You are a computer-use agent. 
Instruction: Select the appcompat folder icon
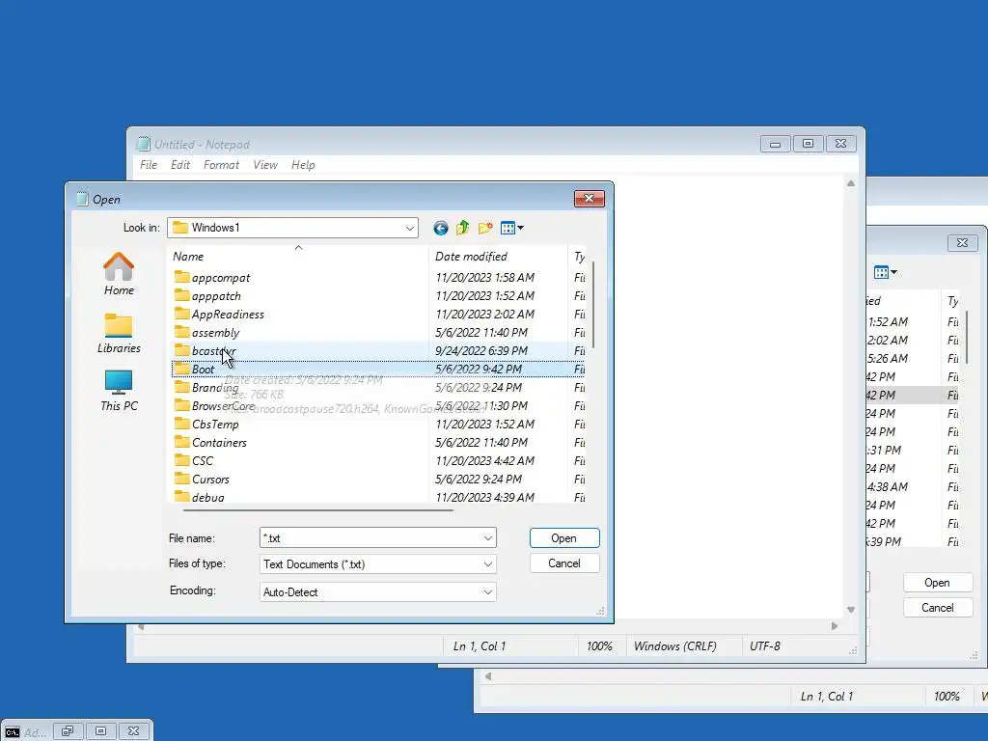tap(182, 277)
